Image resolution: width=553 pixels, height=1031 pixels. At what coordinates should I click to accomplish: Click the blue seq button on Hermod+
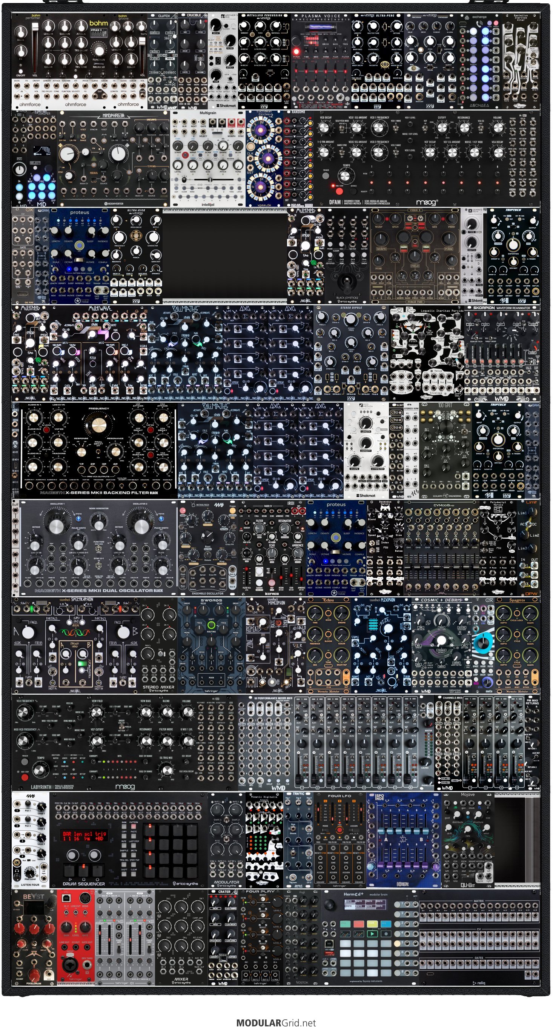386,924
